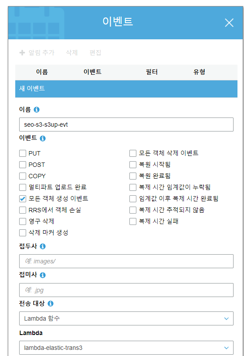Viewport: 244px width, 356px height.
Task: Show info for 전송 대상
Action: [x=51, y=304]
